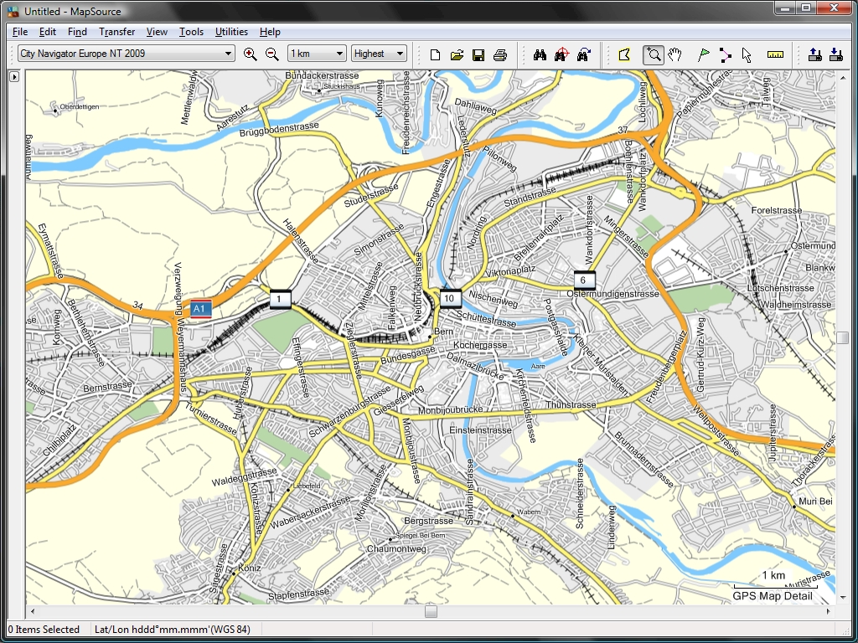858x643 pixels.
Task: Open the Edit menu
Action: point(48,32)
